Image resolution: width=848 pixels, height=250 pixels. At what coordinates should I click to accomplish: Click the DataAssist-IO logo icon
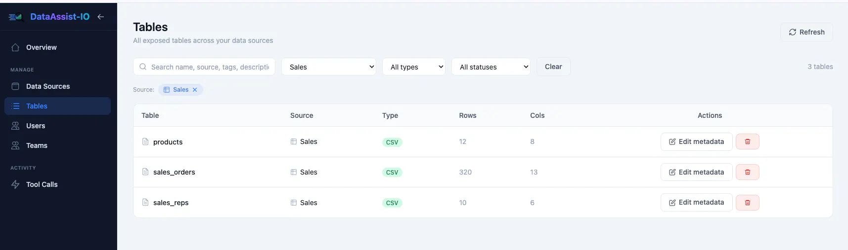click(x=16, y=17)
